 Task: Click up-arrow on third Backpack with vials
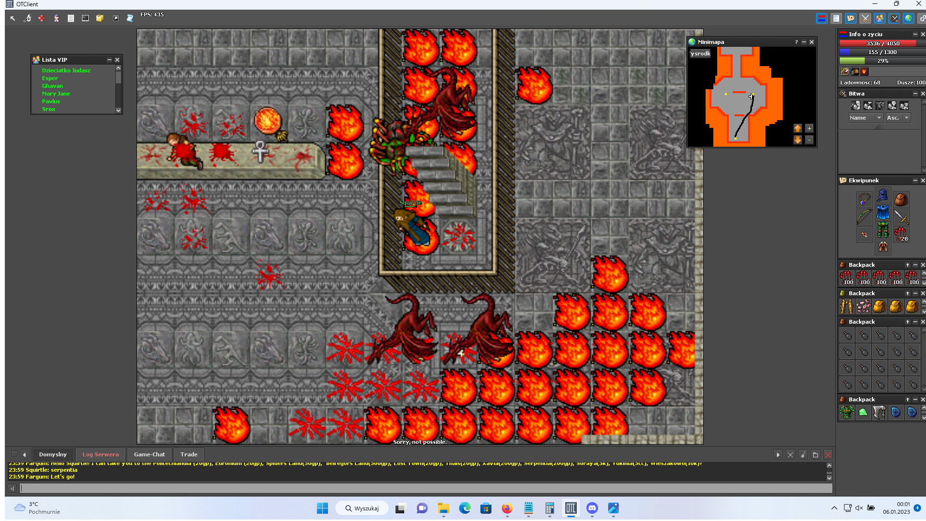(x=908, y=322)
